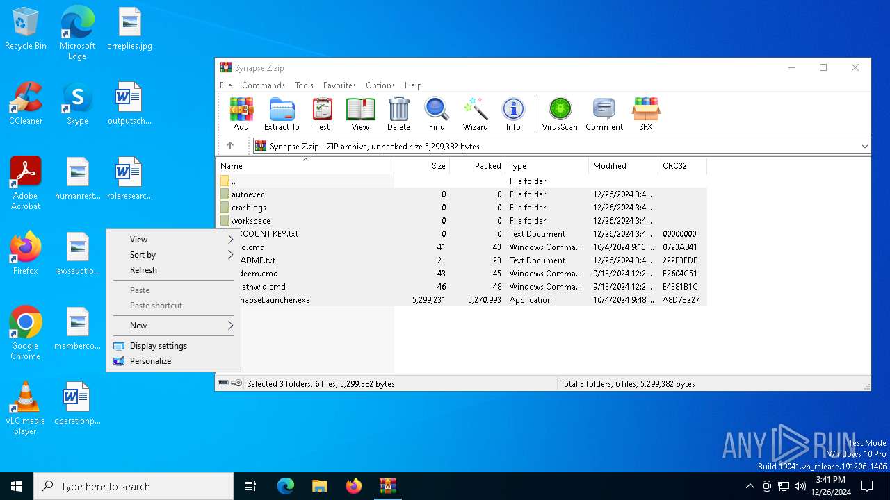Expand the View submenu in context menu

[173, 240]
